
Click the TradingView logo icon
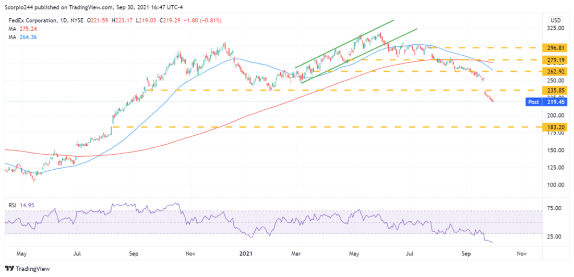9,269
